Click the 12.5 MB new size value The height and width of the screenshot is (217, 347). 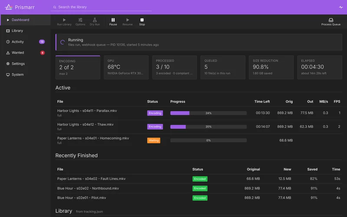point(285,179)
